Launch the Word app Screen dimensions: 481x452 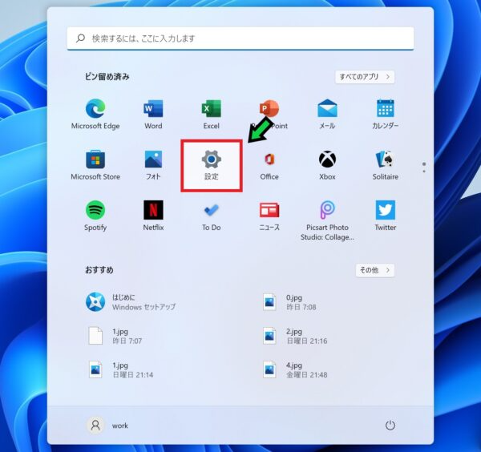pyautogui.click(x=153, y=114)
